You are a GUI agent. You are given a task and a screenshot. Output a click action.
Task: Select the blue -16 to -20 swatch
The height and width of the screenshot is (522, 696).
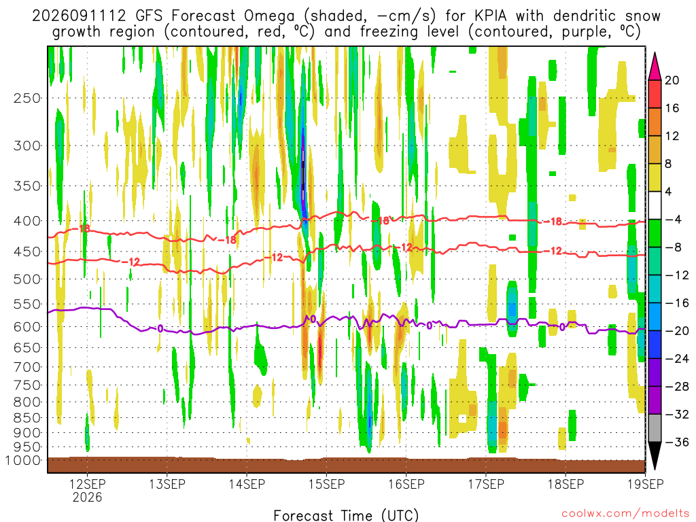pos(655,317)
